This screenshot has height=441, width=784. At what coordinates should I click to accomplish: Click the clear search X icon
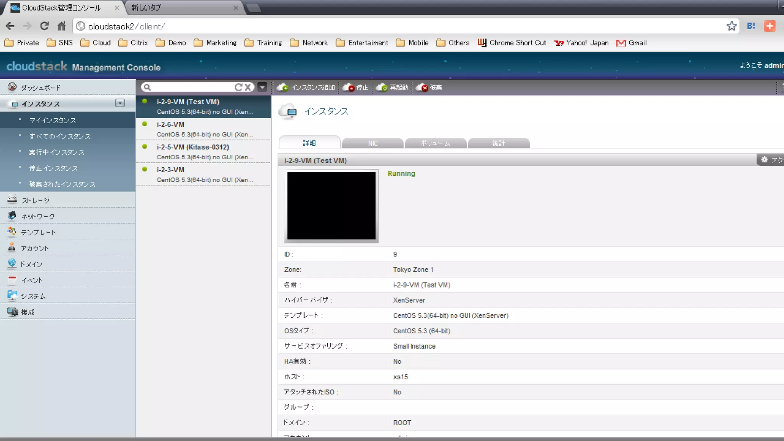tap(248, 87)
